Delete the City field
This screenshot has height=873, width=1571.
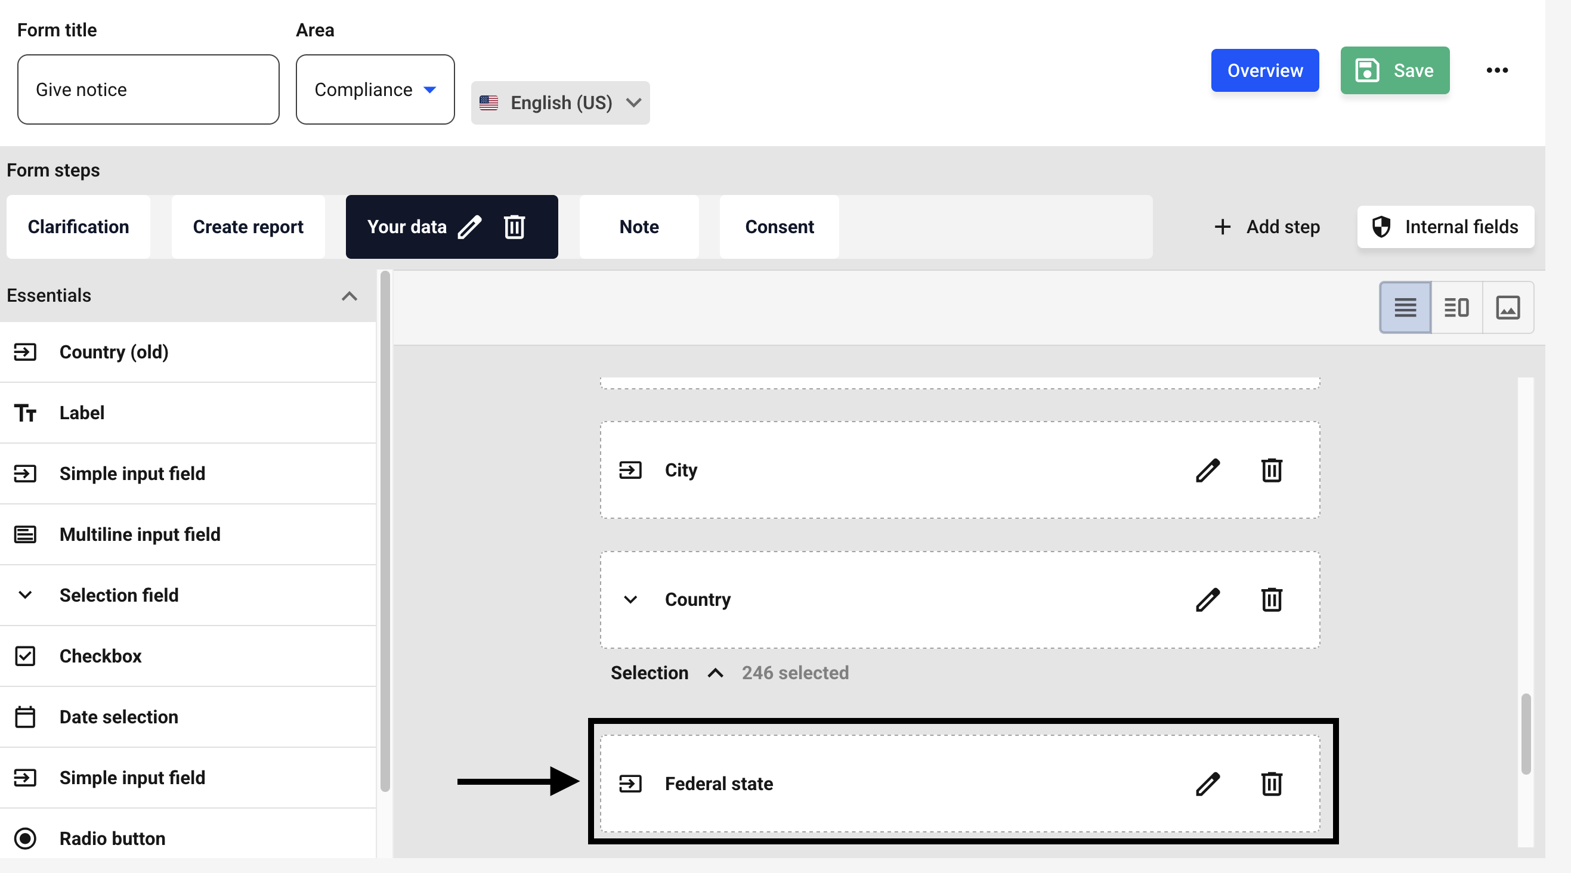point(1271,470)
